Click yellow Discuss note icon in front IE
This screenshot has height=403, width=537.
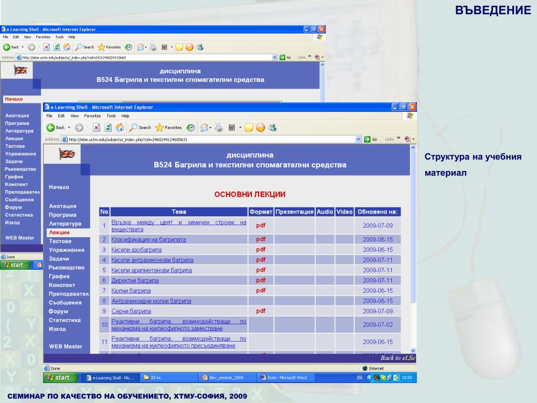249,128
